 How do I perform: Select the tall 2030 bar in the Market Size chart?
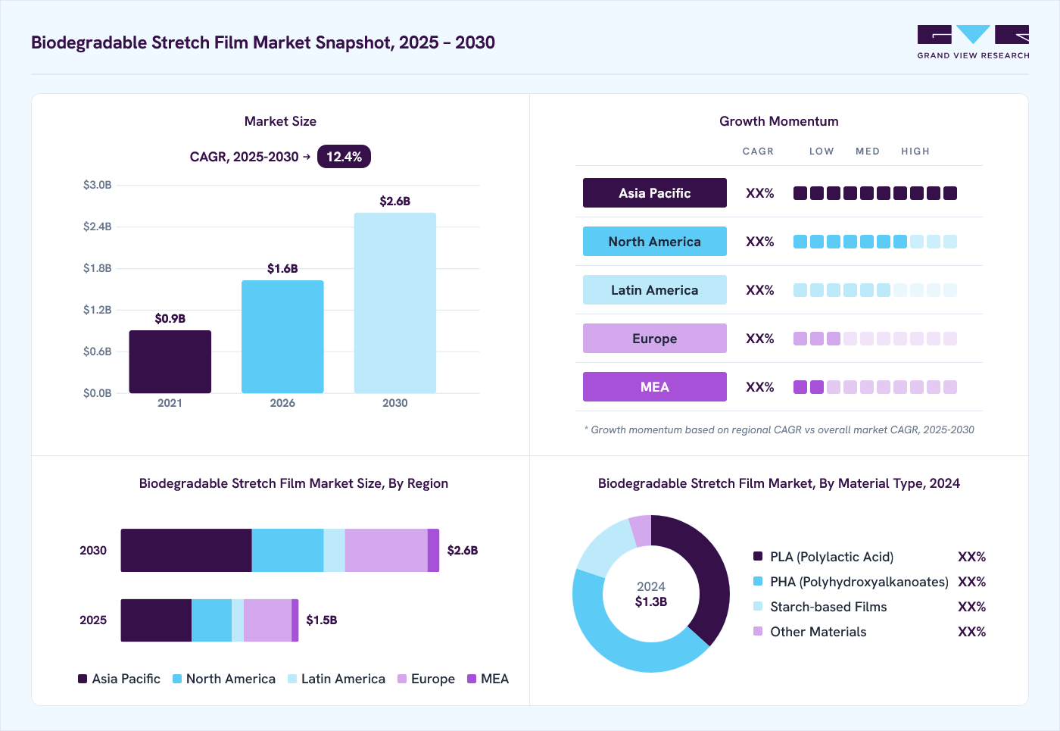[x=395, y=303]
